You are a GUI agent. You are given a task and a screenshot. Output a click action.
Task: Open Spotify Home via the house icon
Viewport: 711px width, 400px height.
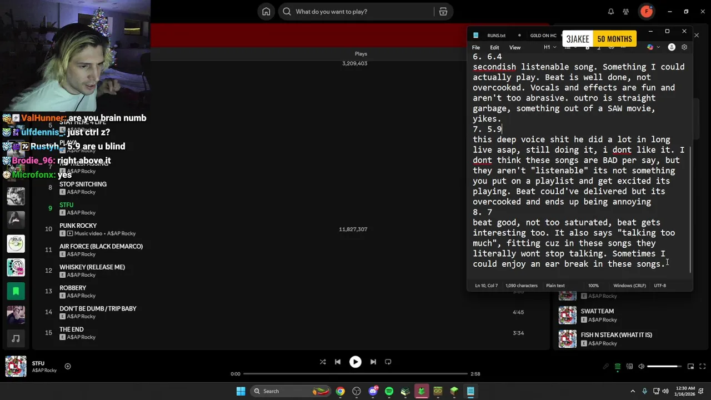(266, 12)
